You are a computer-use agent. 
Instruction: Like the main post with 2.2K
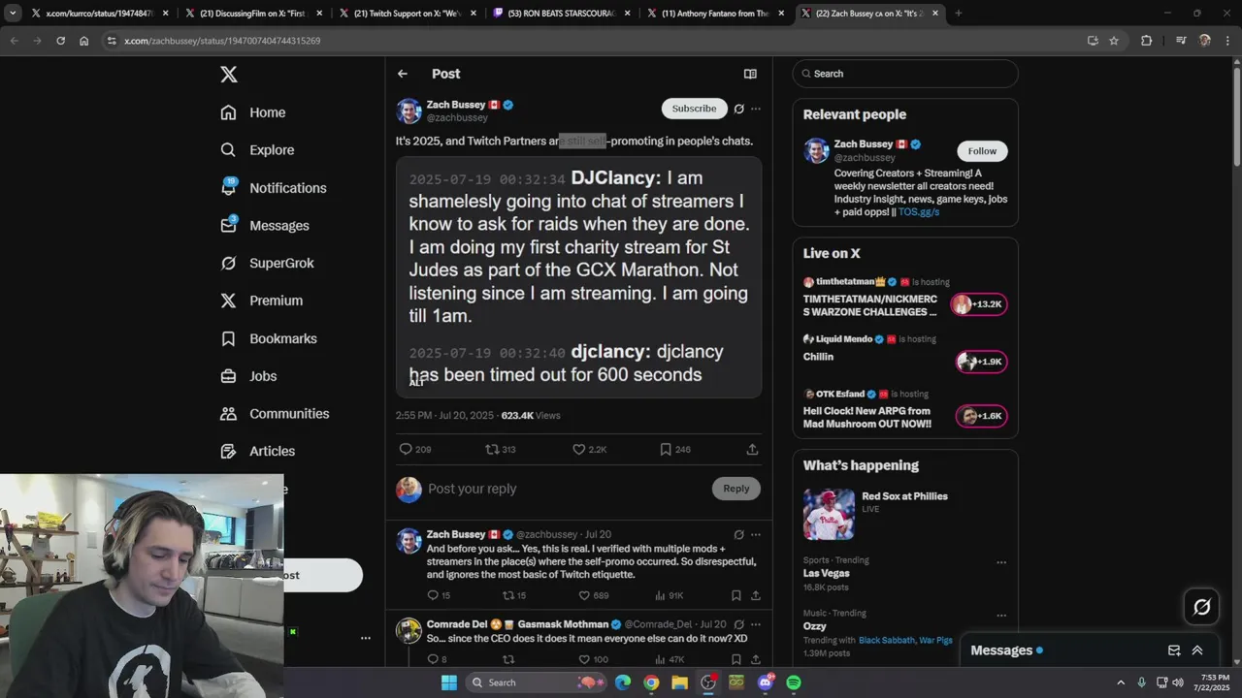pos(589,449)
